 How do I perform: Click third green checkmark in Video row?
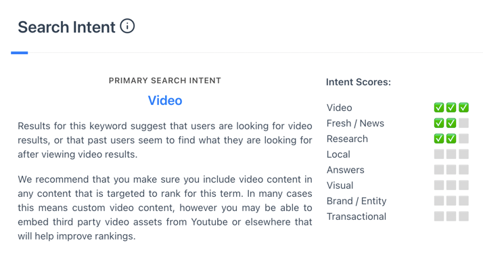click(x=463, y=108)
